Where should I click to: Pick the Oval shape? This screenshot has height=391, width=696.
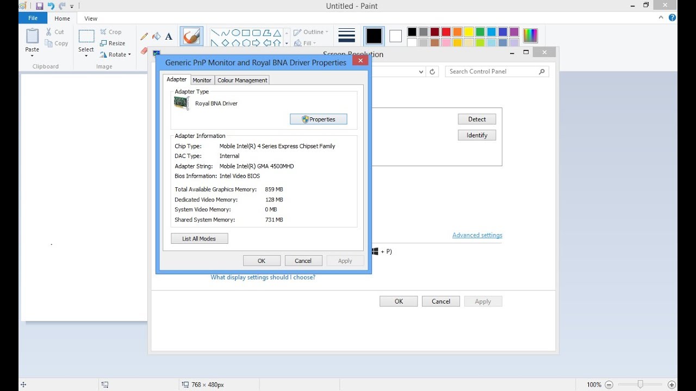pyautogui.click(x=235, y=33)
